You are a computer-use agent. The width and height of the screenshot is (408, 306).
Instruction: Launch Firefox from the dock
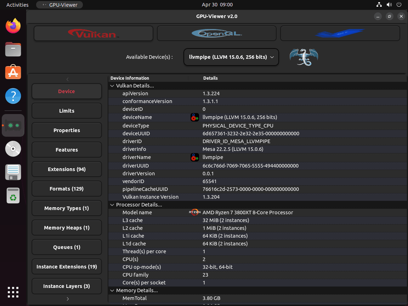13,25
